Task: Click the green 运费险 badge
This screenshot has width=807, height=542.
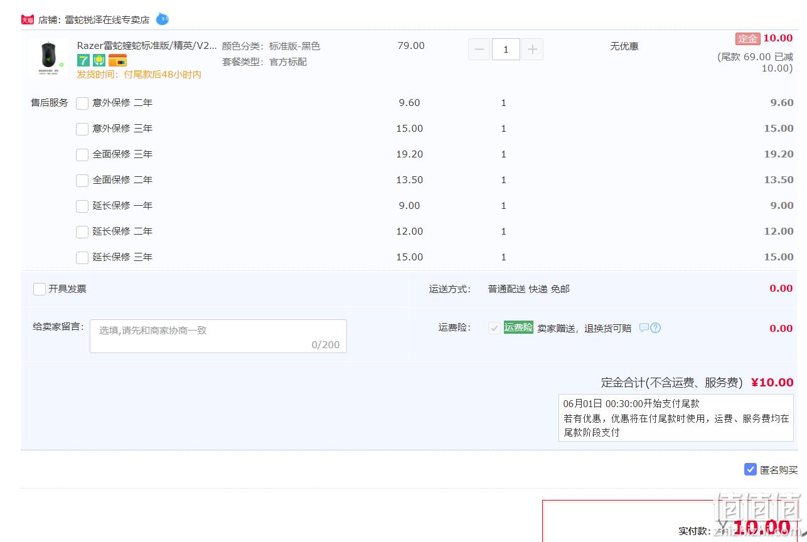Action: click(518, 327)
